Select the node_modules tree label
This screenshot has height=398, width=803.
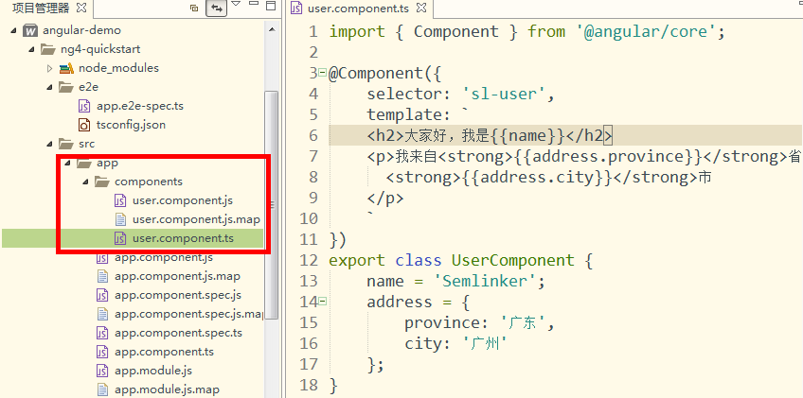118,68
